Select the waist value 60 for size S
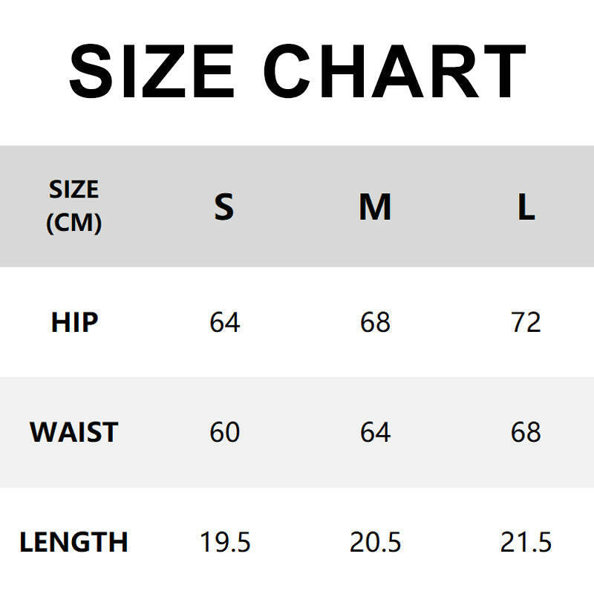This screenshot has width=594, height=594. click(x=224, y=432)
